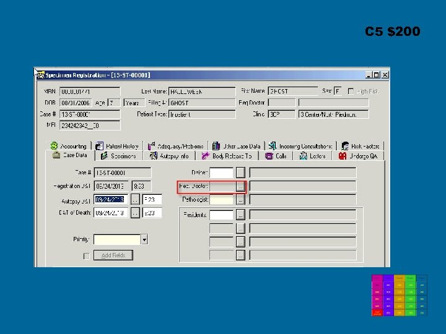The width and height of the screenshot is (446, 334).
Task: Click the Patient Type field
Action: 202,114
